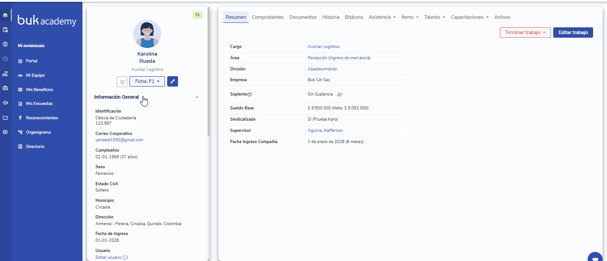Click Karolina's profile avatar picture
Viewport: 607px width, 261px height.
(147, 34)
